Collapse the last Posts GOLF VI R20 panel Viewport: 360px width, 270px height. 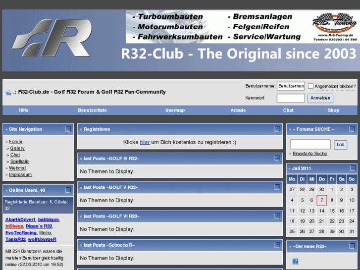277,216
